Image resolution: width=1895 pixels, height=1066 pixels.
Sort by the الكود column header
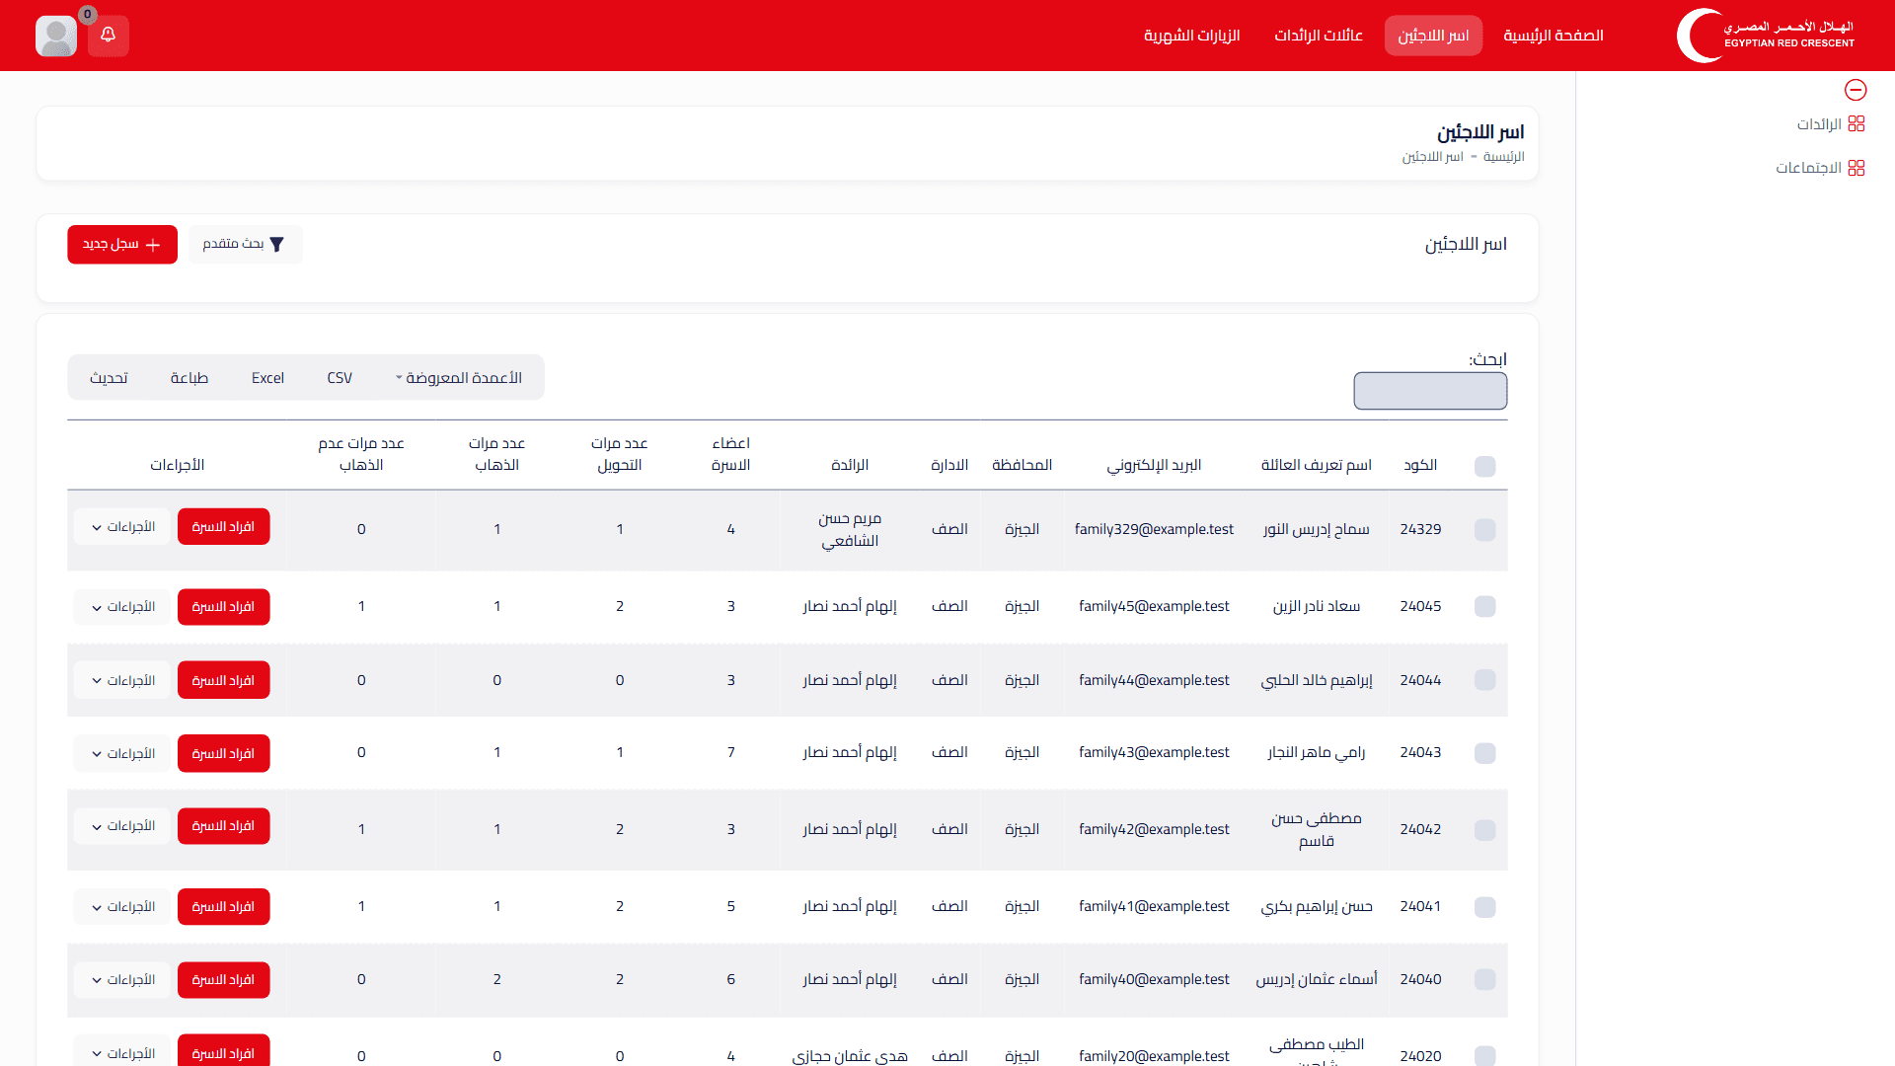click(1420, 465)
